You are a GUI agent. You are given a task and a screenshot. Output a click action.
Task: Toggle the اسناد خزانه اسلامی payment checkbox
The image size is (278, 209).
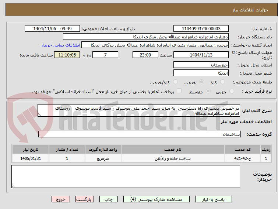pos(179,91)
